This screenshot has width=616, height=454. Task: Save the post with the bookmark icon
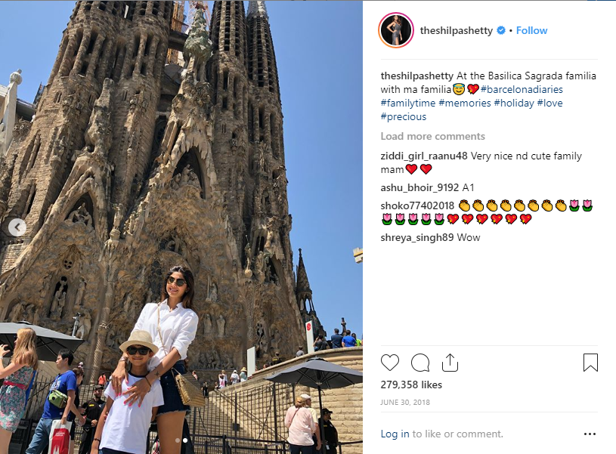(x=590, y=363)
